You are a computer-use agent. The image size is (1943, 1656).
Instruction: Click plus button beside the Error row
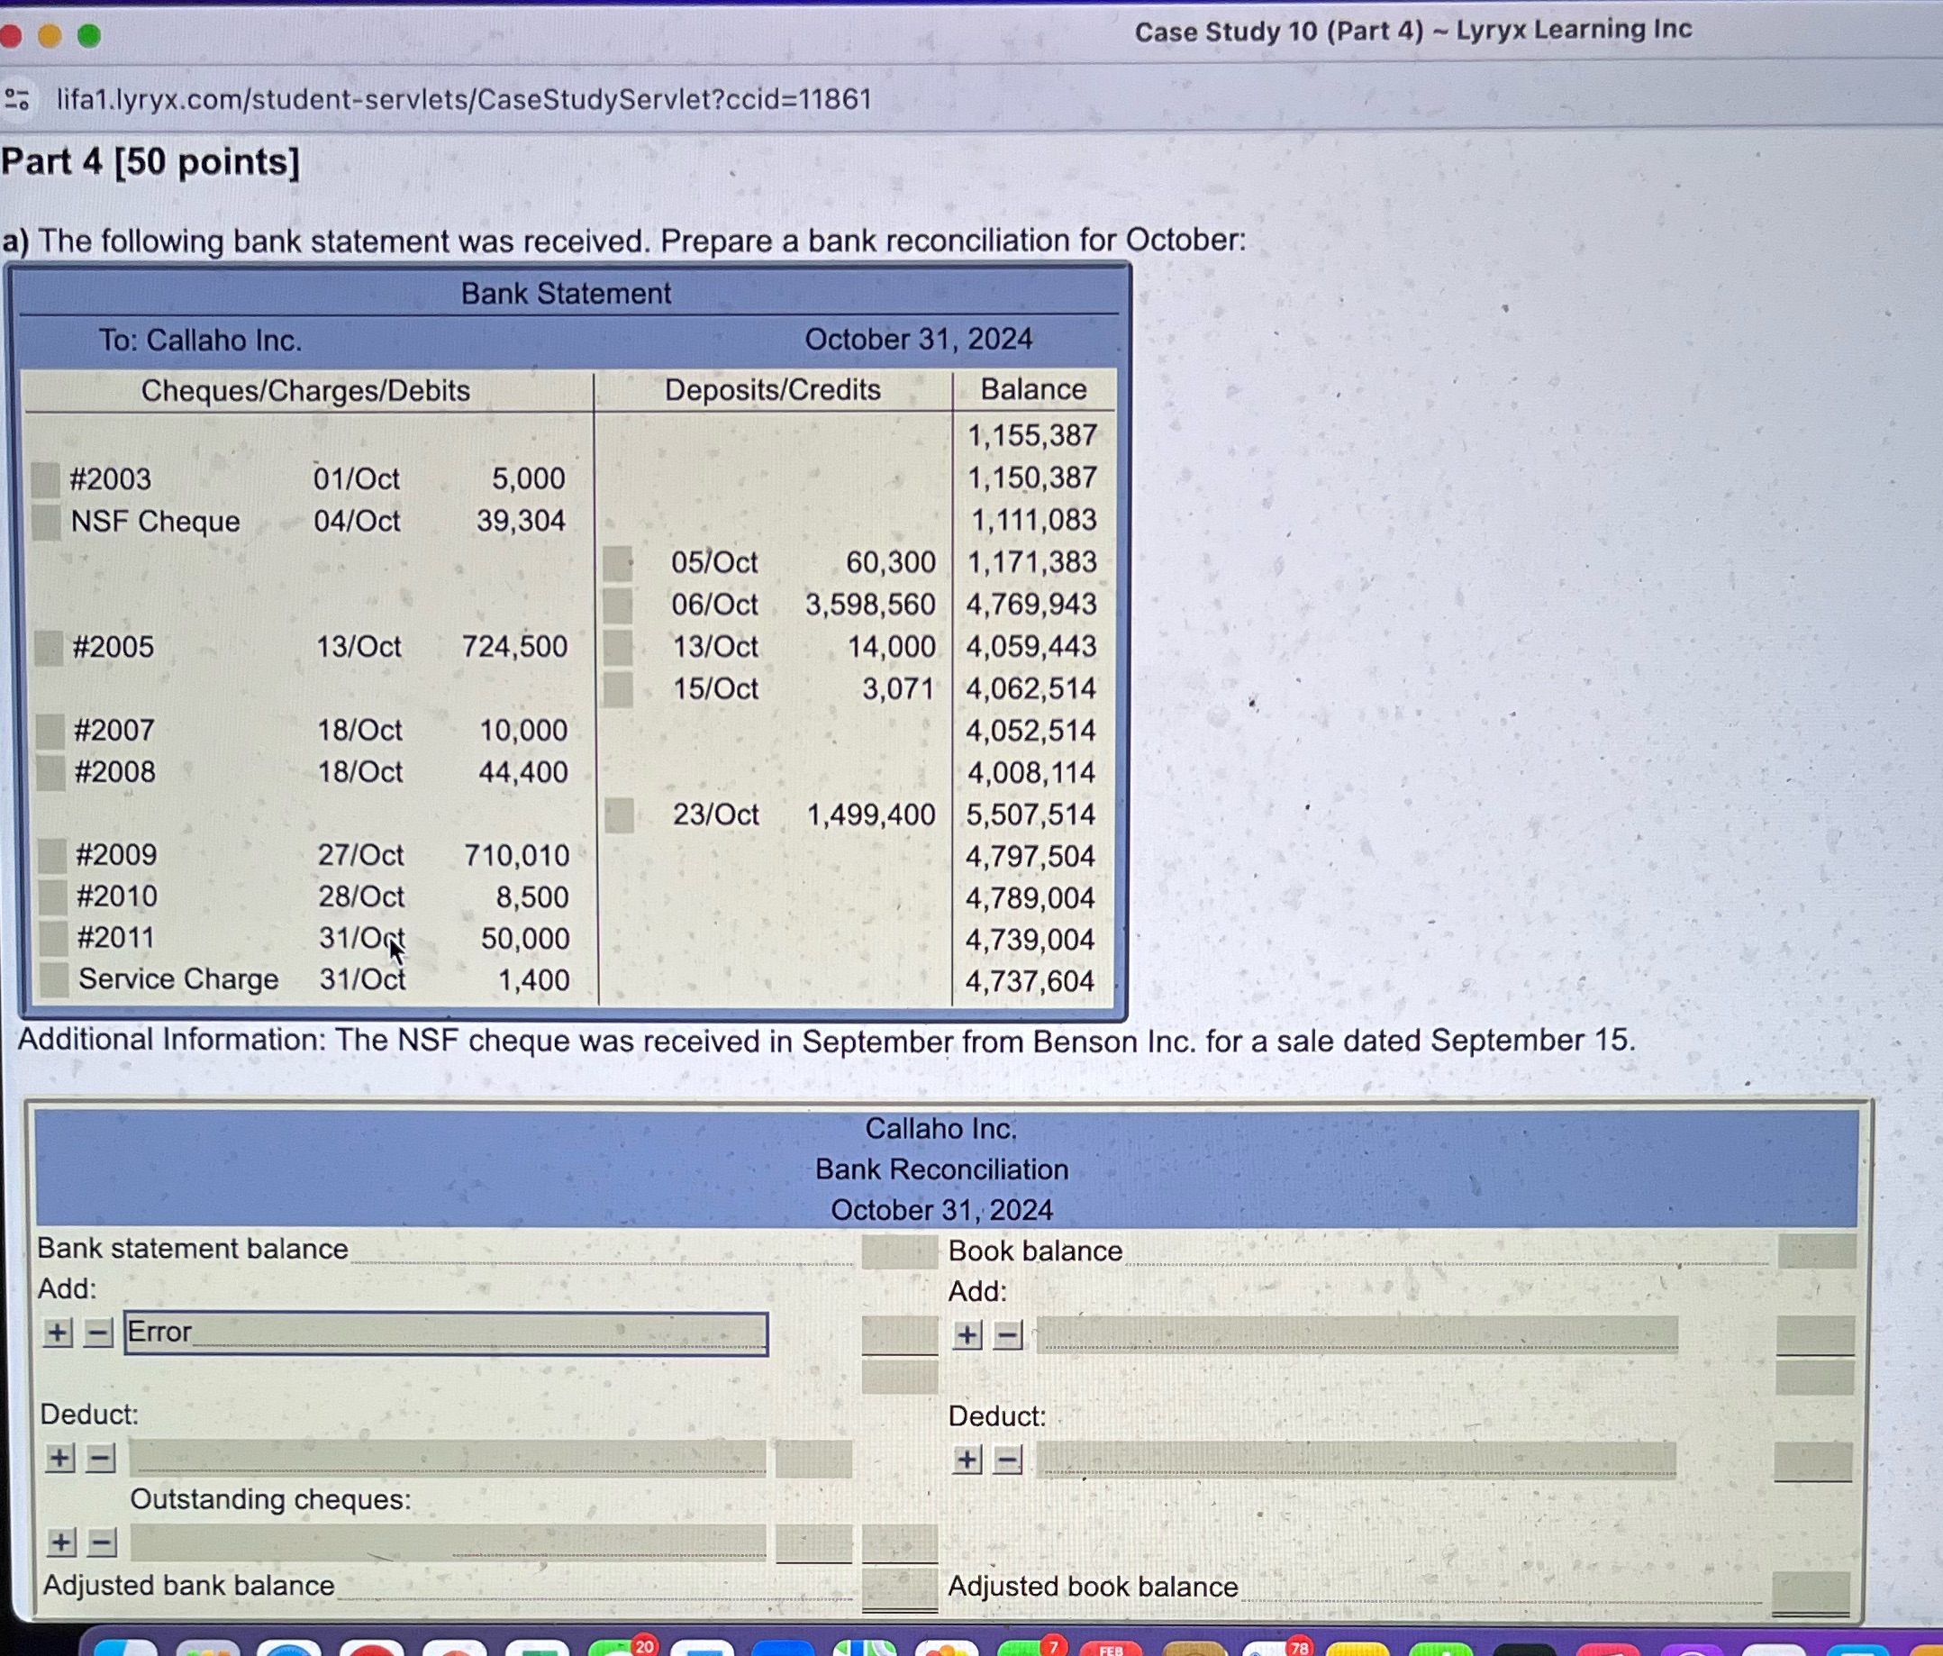click(58, 1333)
